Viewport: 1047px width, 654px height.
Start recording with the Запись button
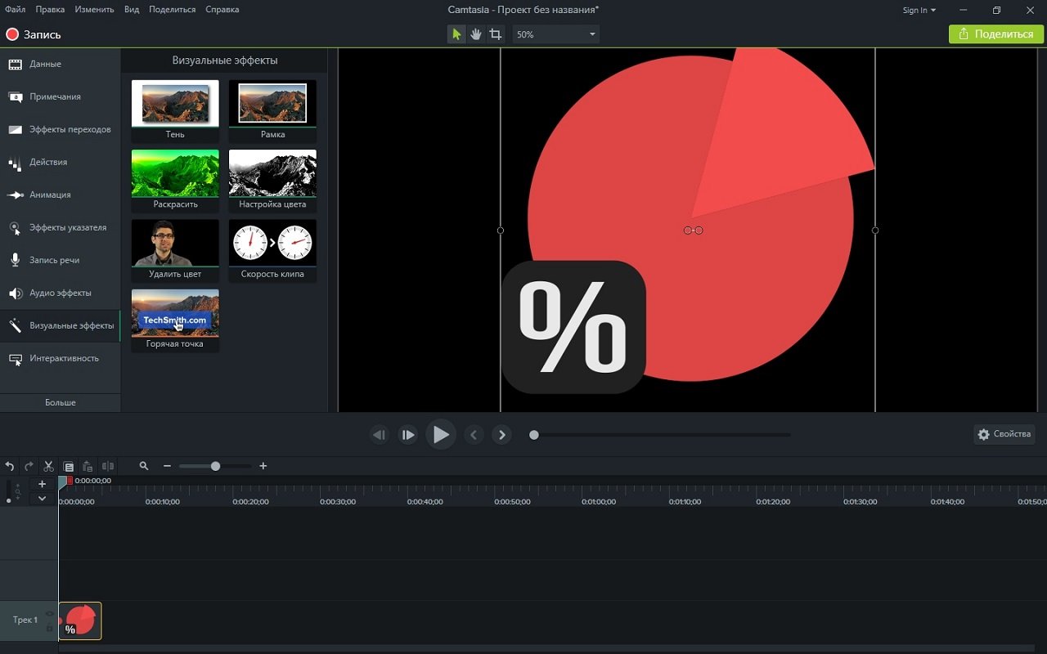(34, 34)
